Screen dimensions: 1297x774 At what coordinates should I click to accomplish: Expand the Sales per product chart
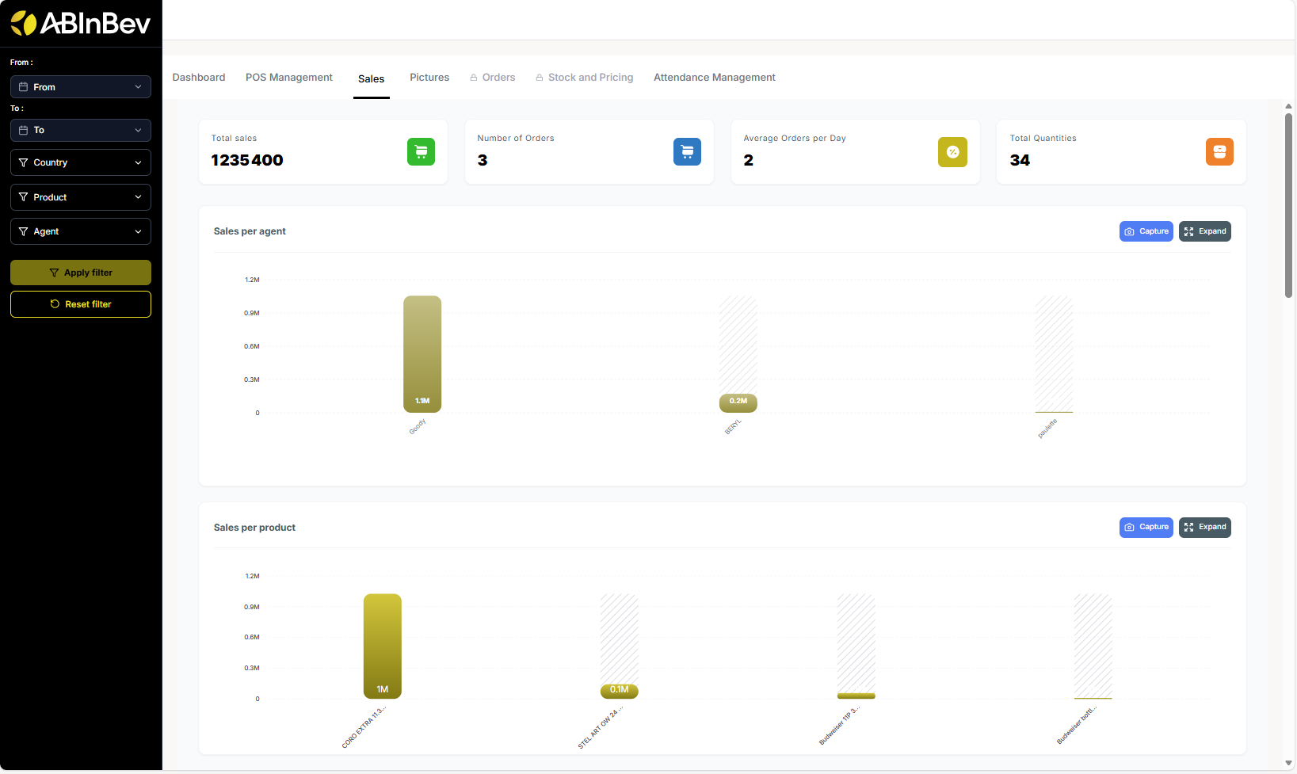click(x=1204, y=528)
